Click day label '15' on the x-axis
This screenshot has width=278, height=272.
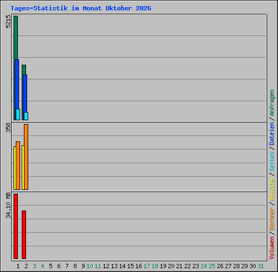(130, 266)
